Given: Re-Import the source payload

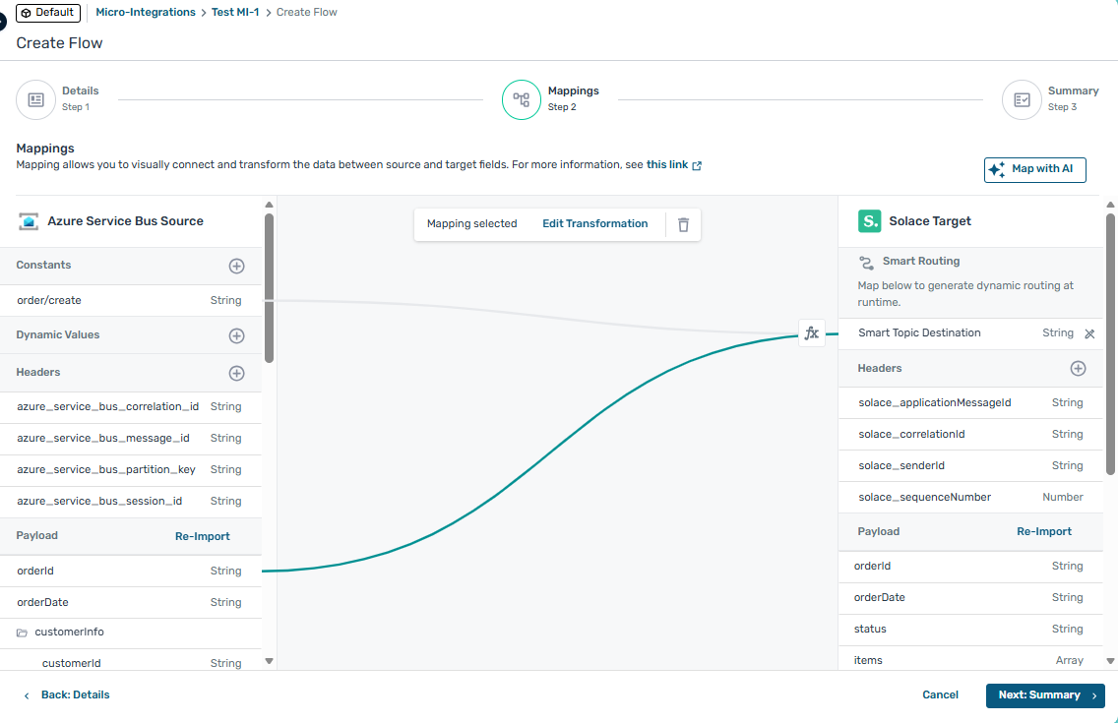Looking at the screenshot, I should (x=202, y=536).
